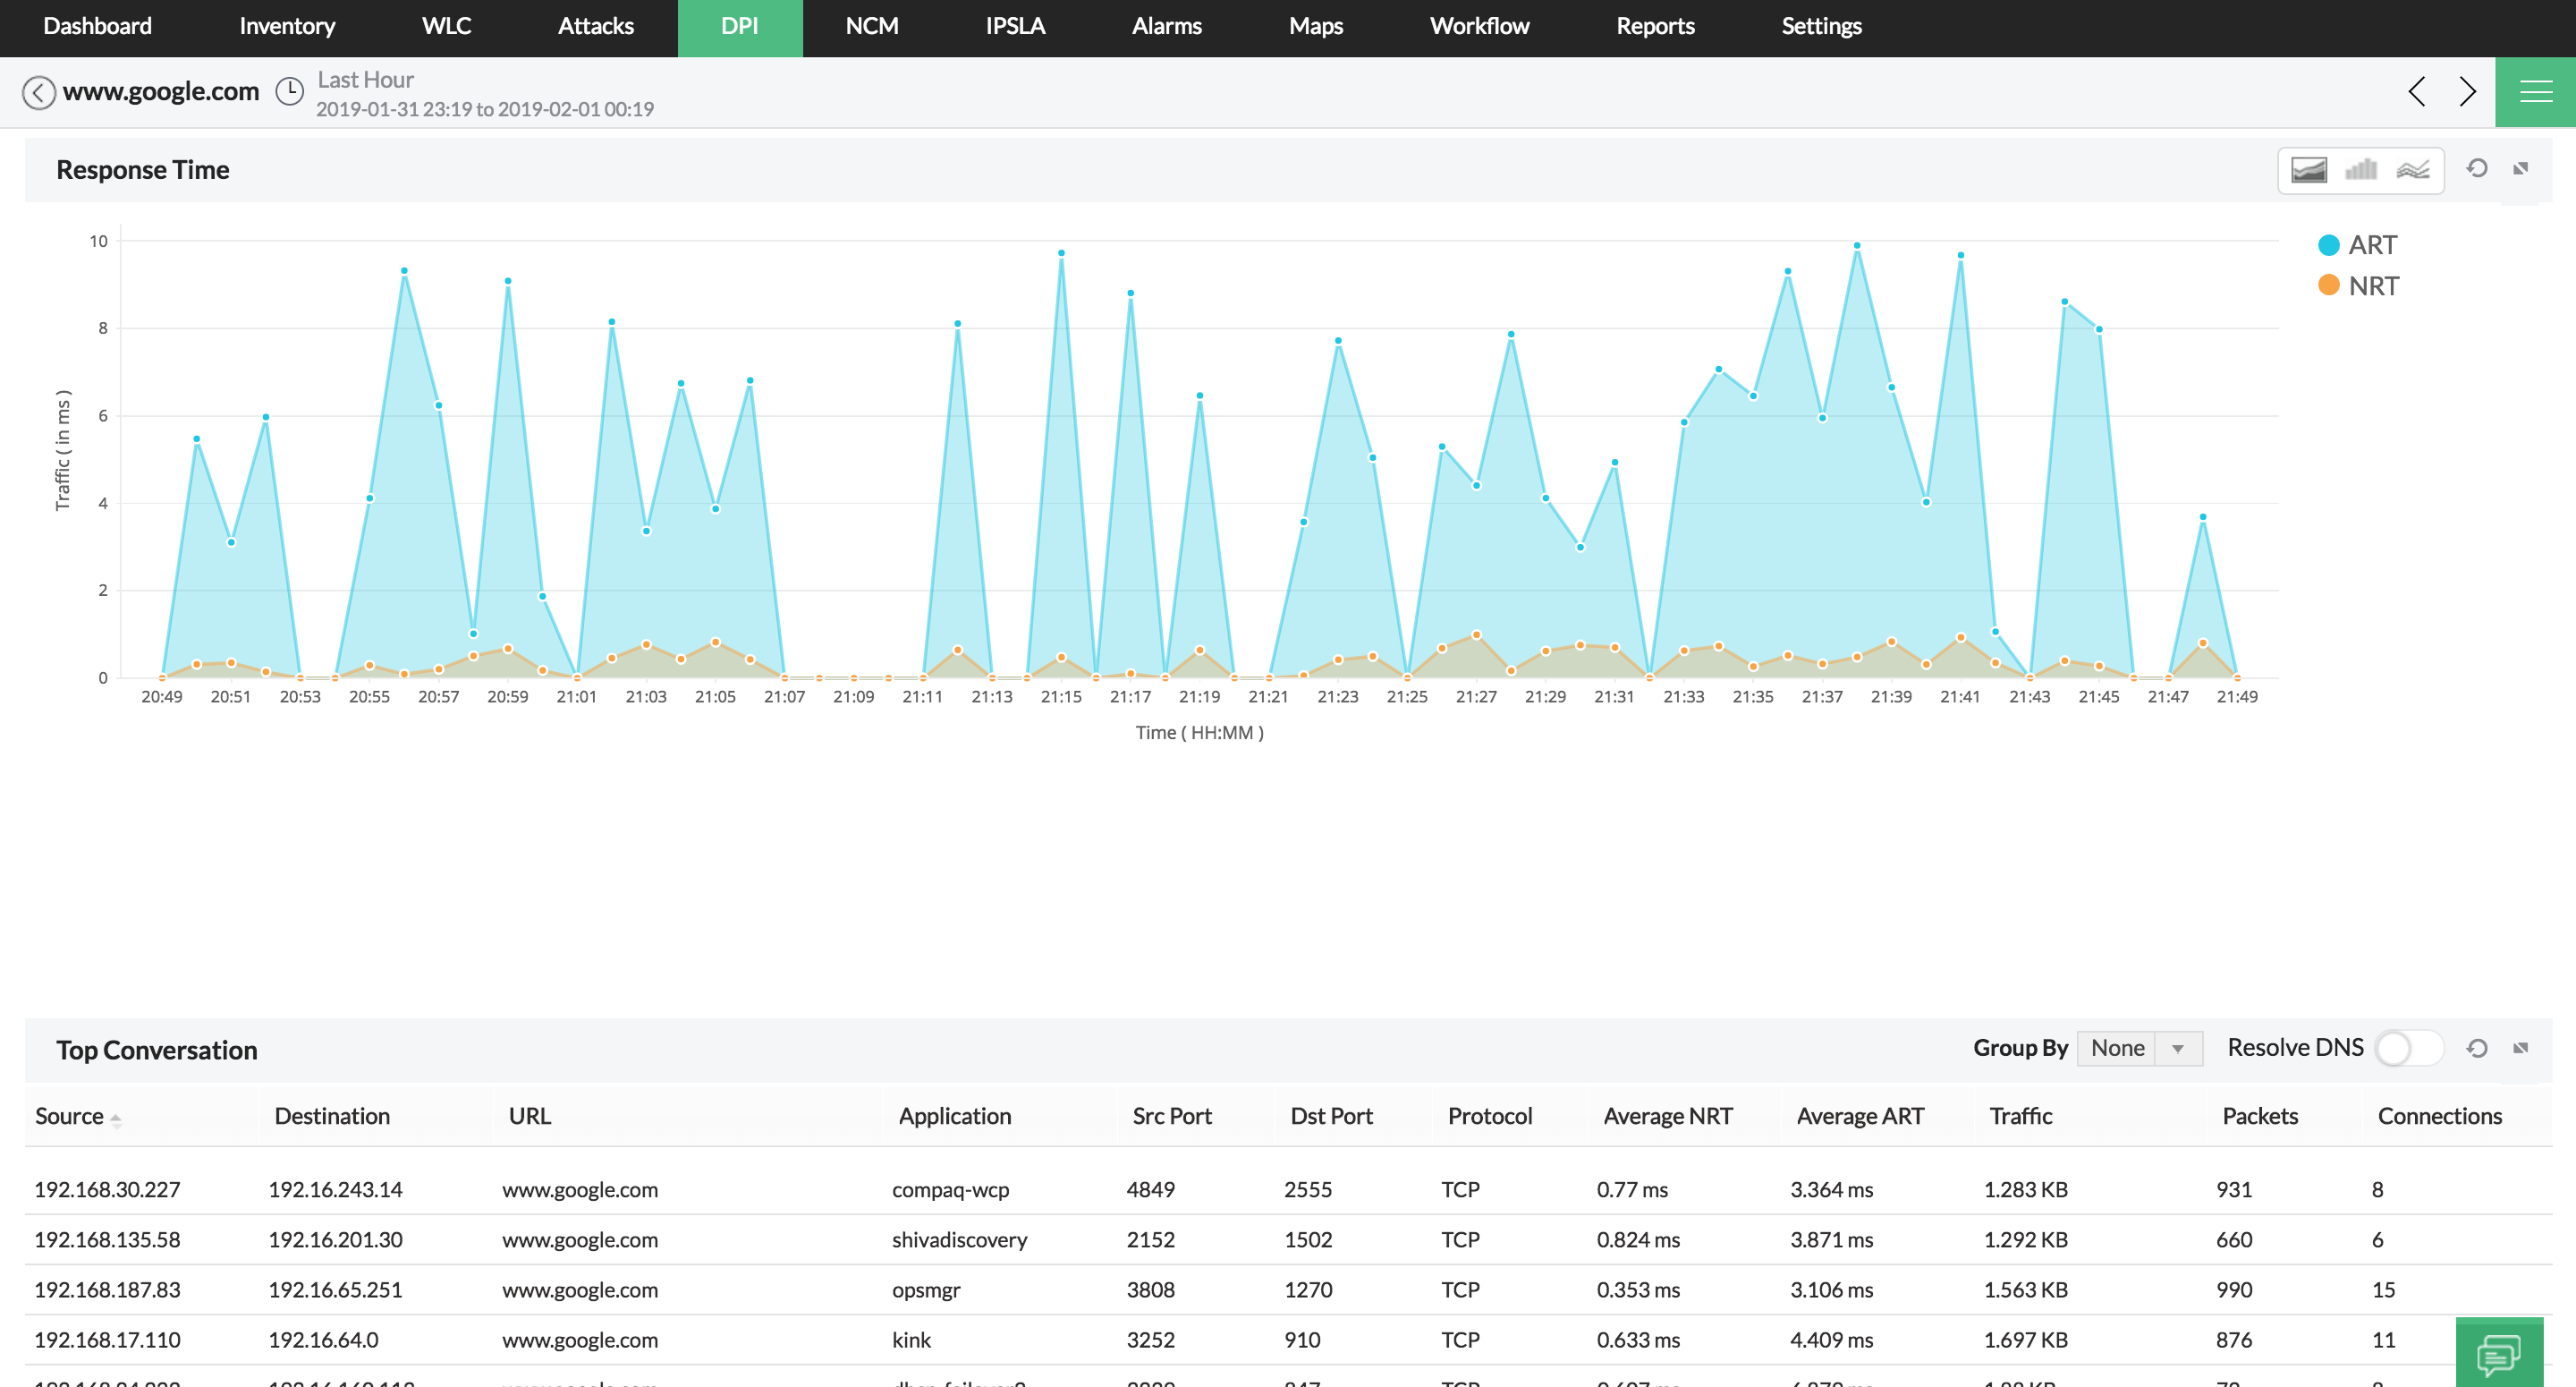Open the chat support icon
The image size is (2576, 1387).
point(2498,1355)
